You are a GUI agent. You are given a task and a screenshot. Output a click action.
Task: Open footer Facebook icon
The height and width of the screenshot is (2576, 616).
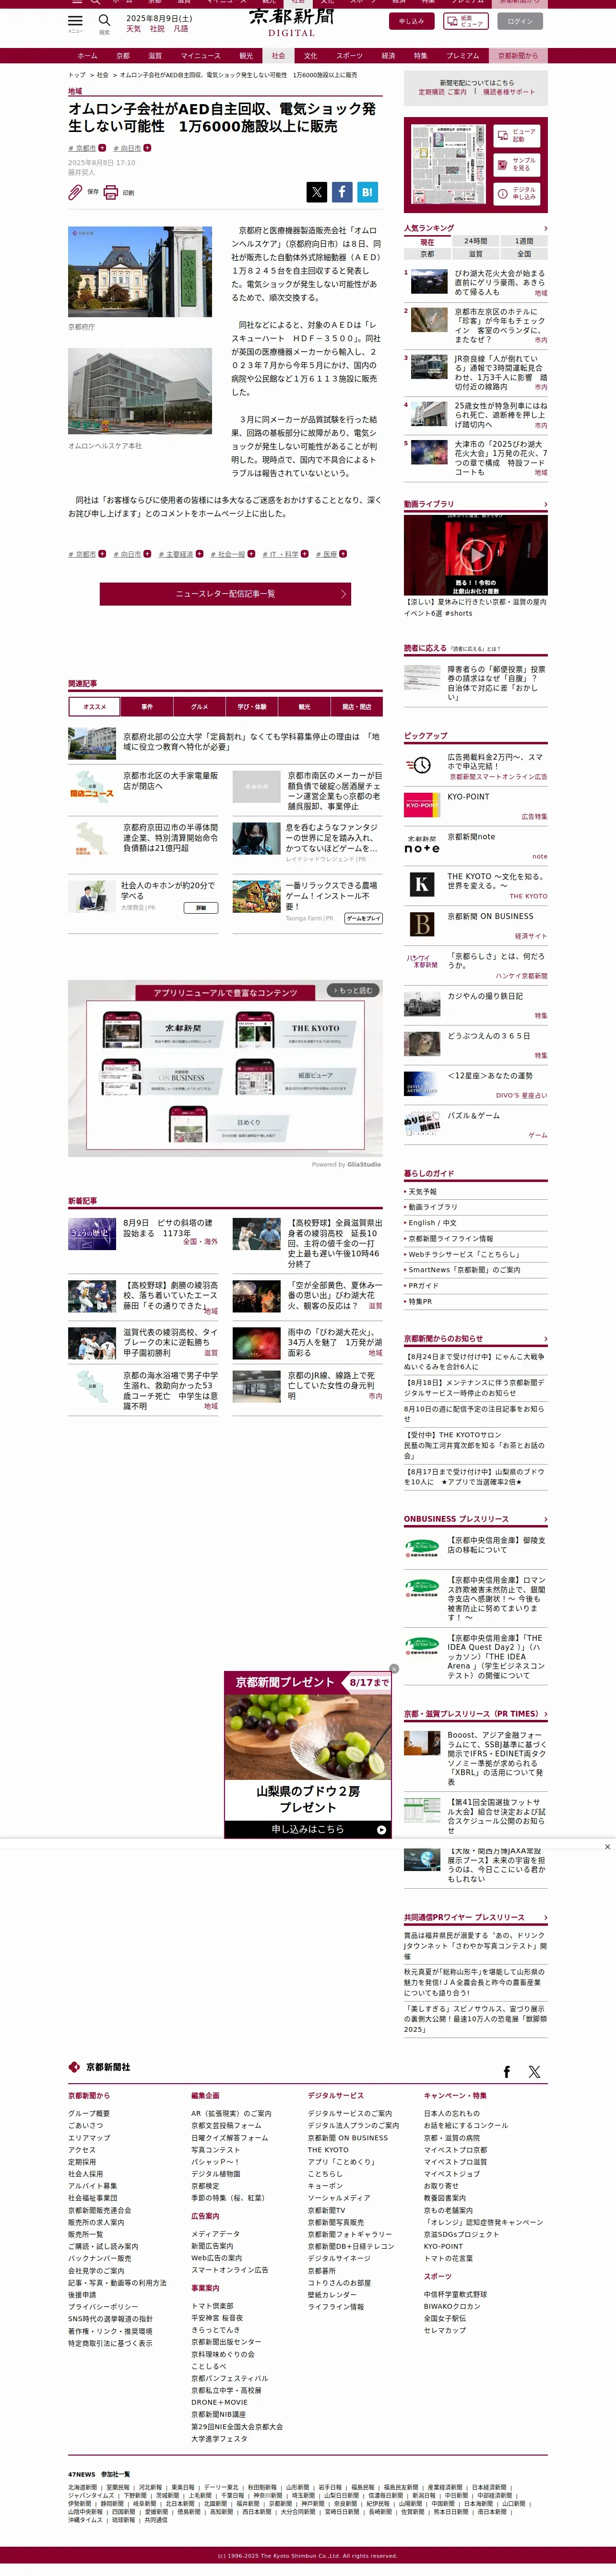[x=506, y=2072]
